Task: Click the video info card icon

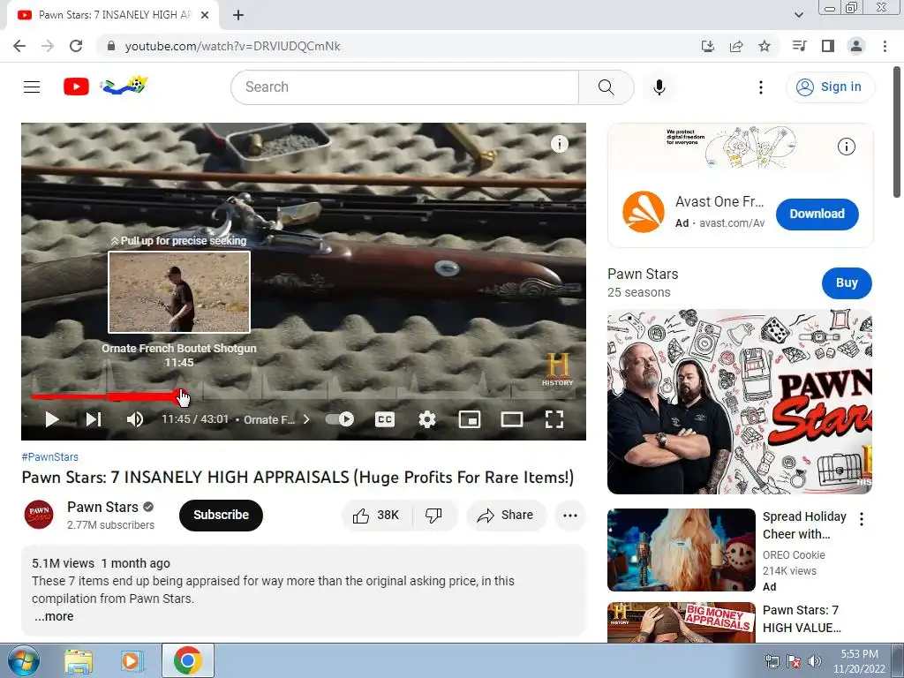Action: 559,144
